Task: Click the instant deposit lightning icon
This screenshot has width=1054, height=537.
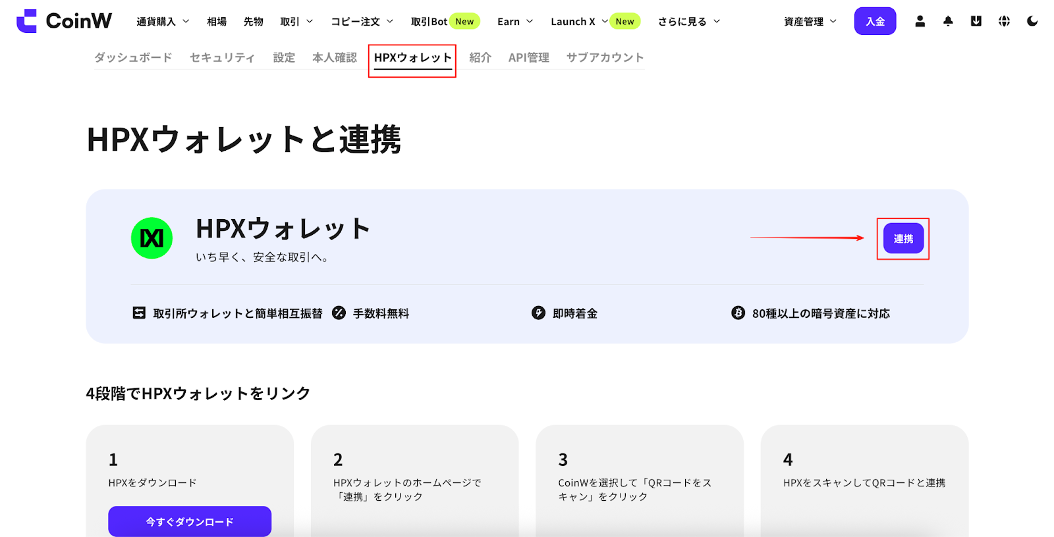Action: [x=538, y=313]
